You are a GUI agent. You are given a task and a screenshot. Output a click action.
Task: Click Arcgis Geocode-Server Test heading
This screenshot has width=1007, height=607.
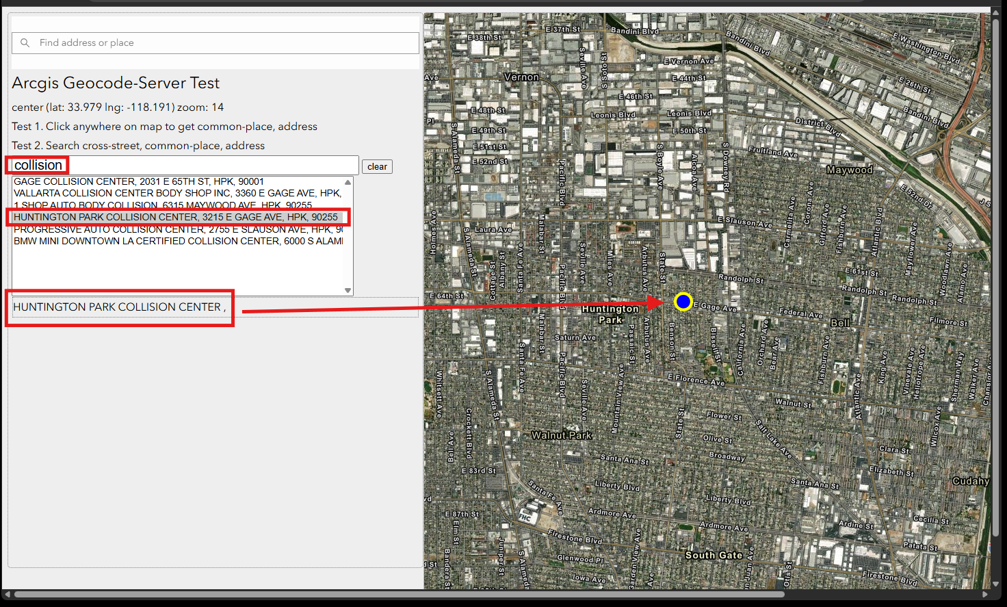(116, 83)
